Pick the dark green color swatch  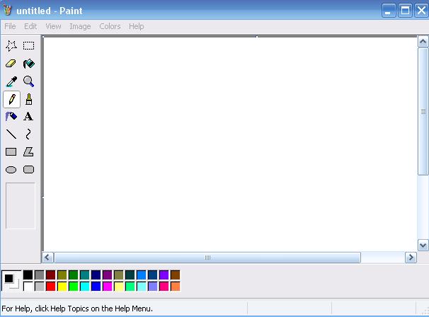74,275
